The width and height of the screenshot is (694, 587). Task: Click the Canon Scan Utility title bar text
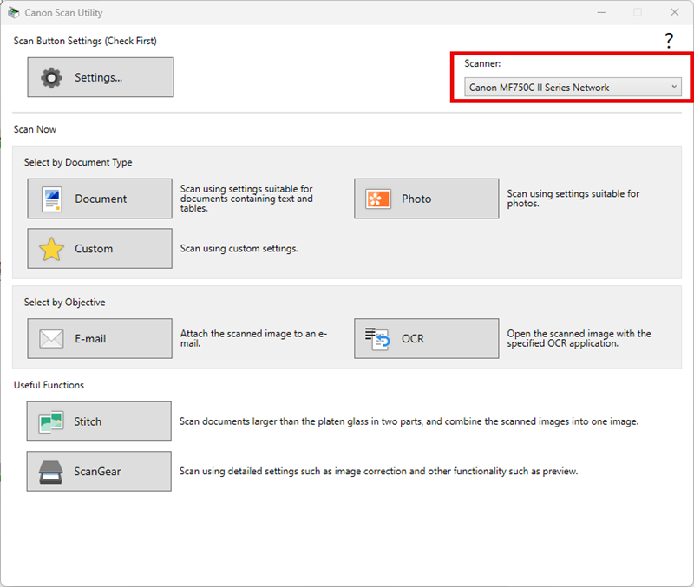pos(65,13)
